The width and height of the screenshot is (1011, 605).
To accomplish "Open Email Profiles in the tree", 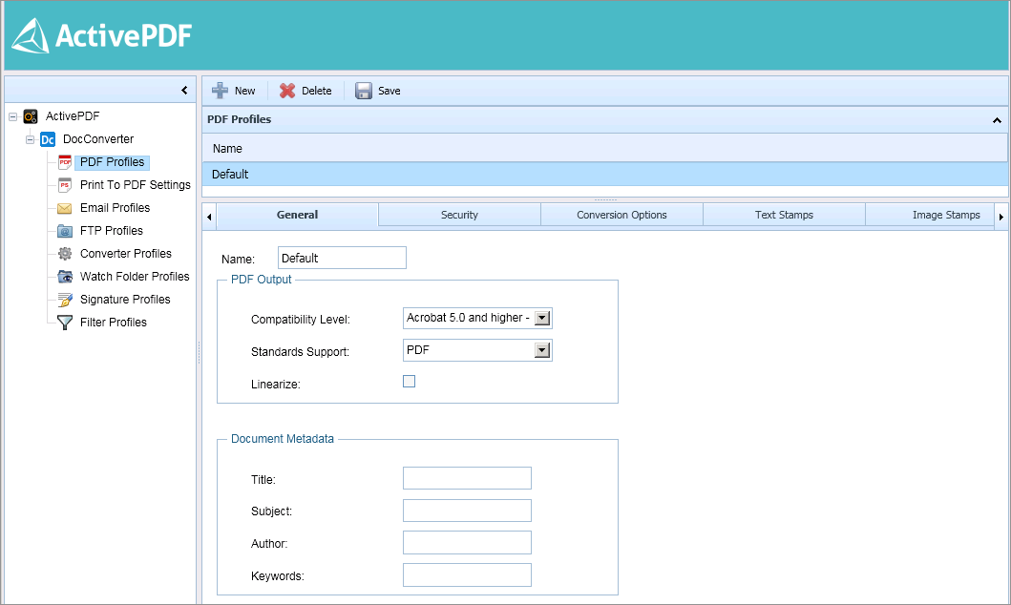I will coord(115,208).
